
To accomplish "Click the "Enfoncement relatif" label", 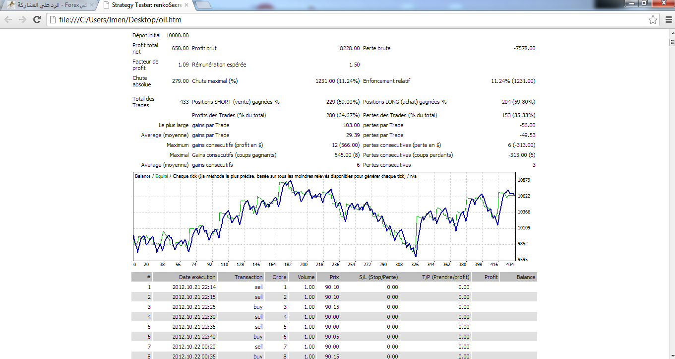I will 386,81.
